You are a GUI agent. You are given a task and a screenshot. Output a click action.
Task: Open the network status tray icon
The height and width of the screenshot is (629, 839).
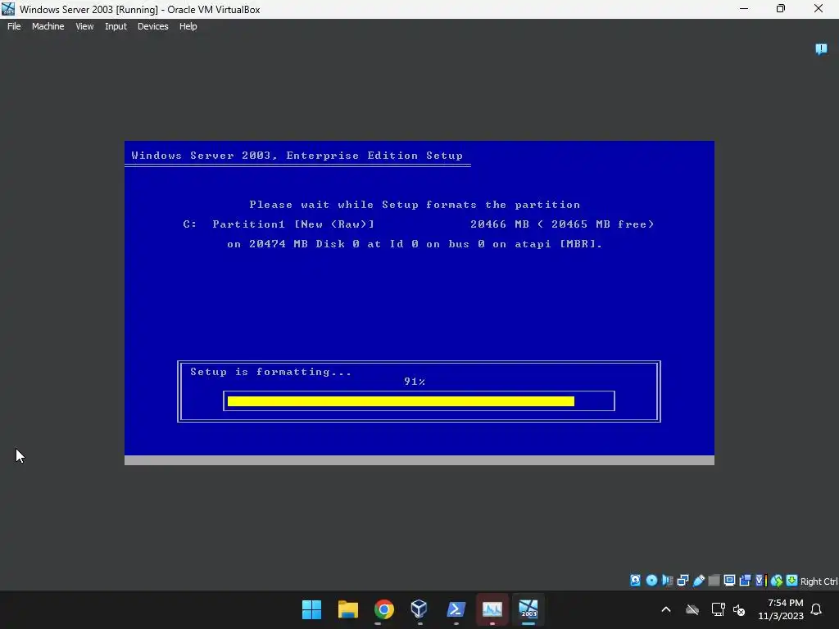718,609
